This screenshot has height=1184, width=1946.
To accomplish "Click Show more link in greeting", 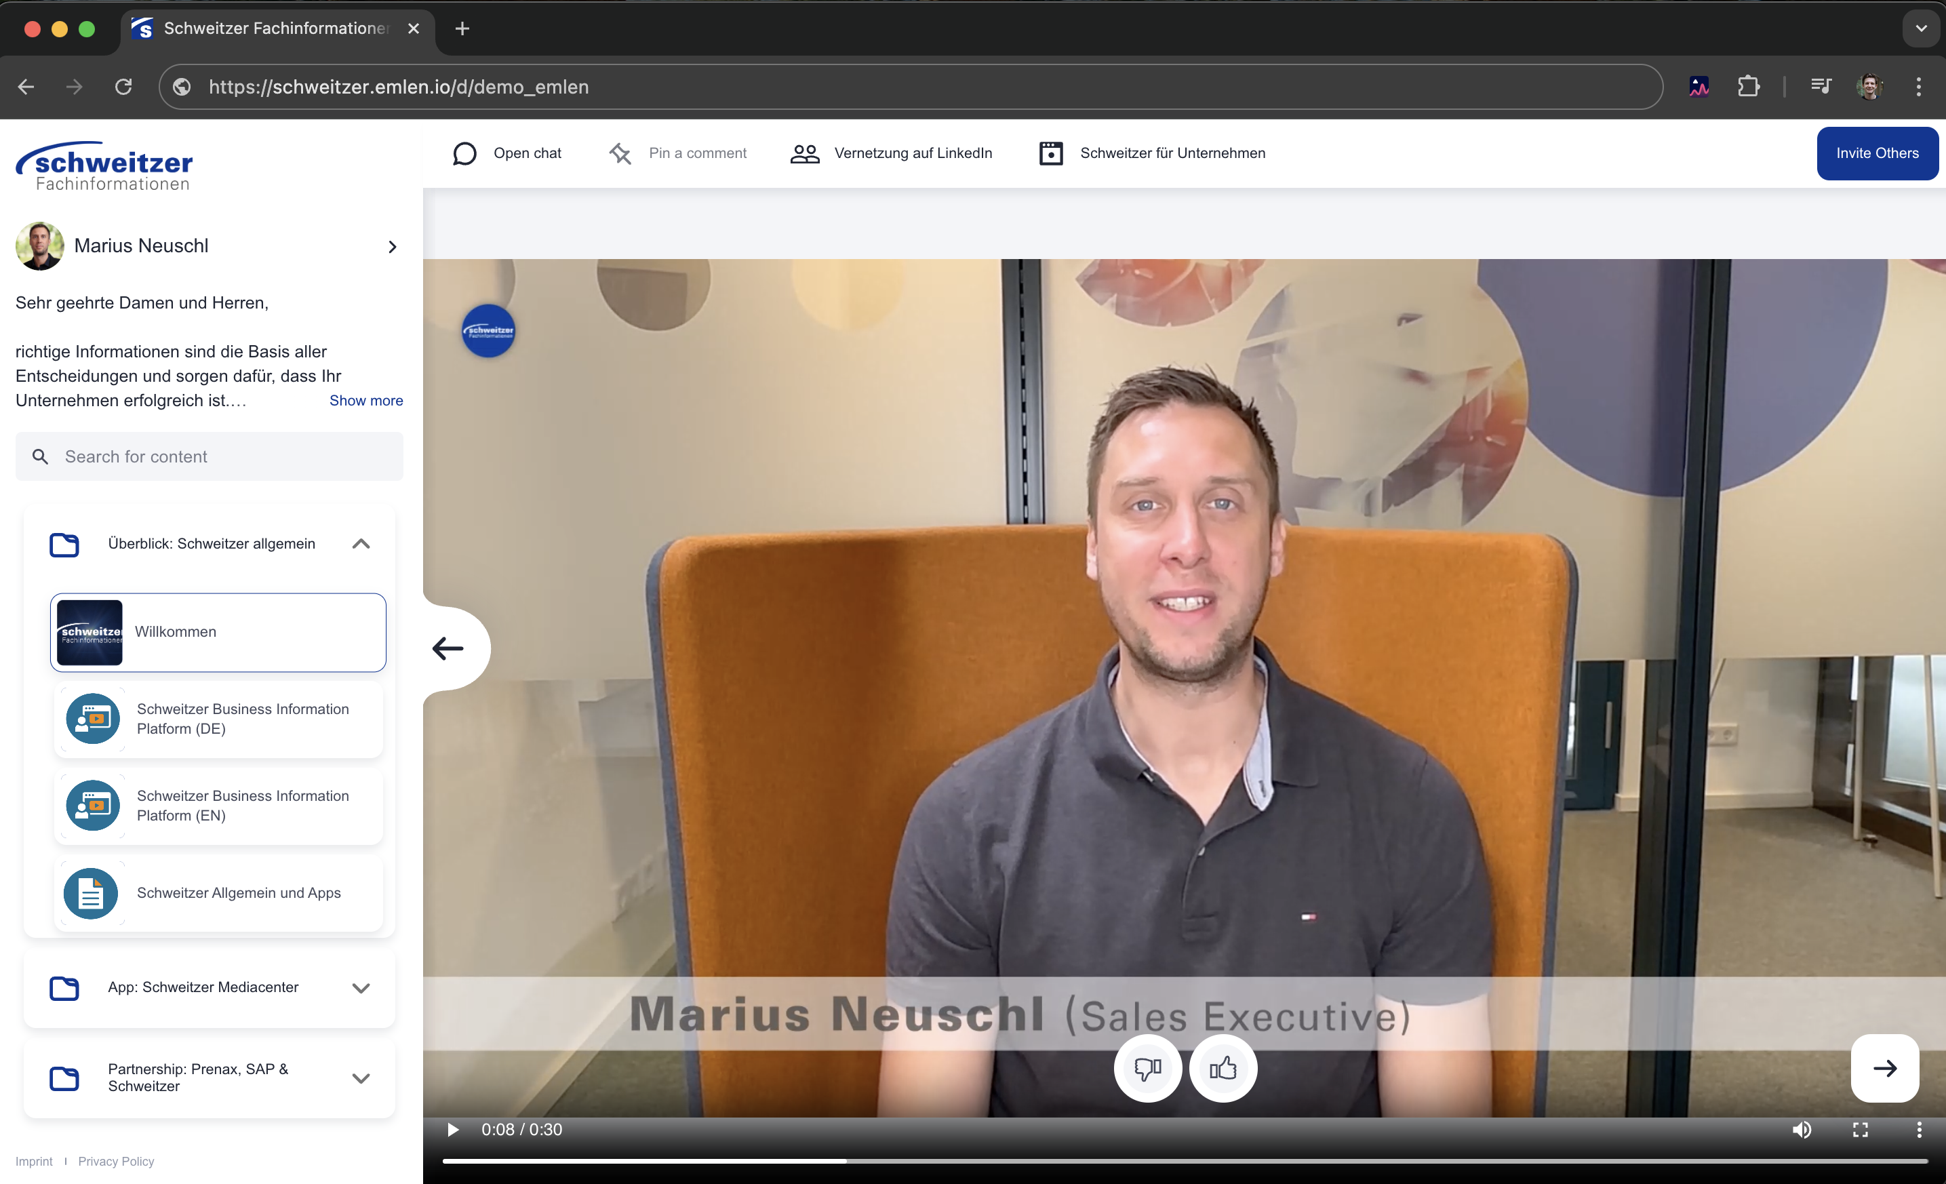I will 365,401.
